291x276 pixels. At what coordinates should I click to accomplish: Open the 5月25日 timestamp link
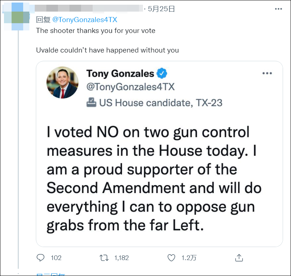[x=161, y=9]
